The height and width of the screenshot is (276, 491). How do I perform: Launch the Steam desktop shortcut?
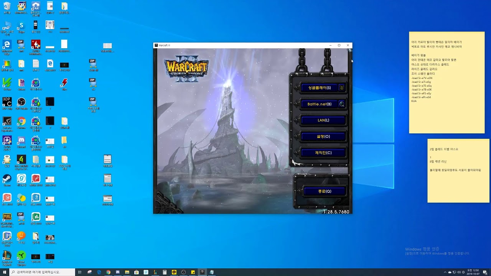(x=7, y=180)
